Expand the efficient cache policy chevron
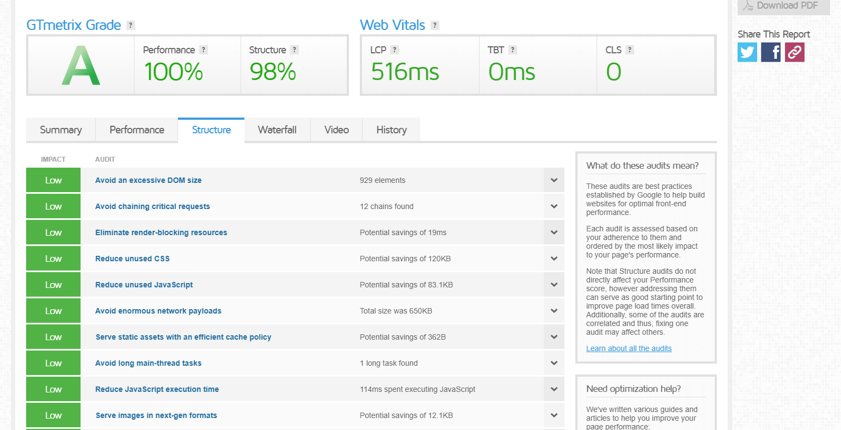 coord(554,337)
